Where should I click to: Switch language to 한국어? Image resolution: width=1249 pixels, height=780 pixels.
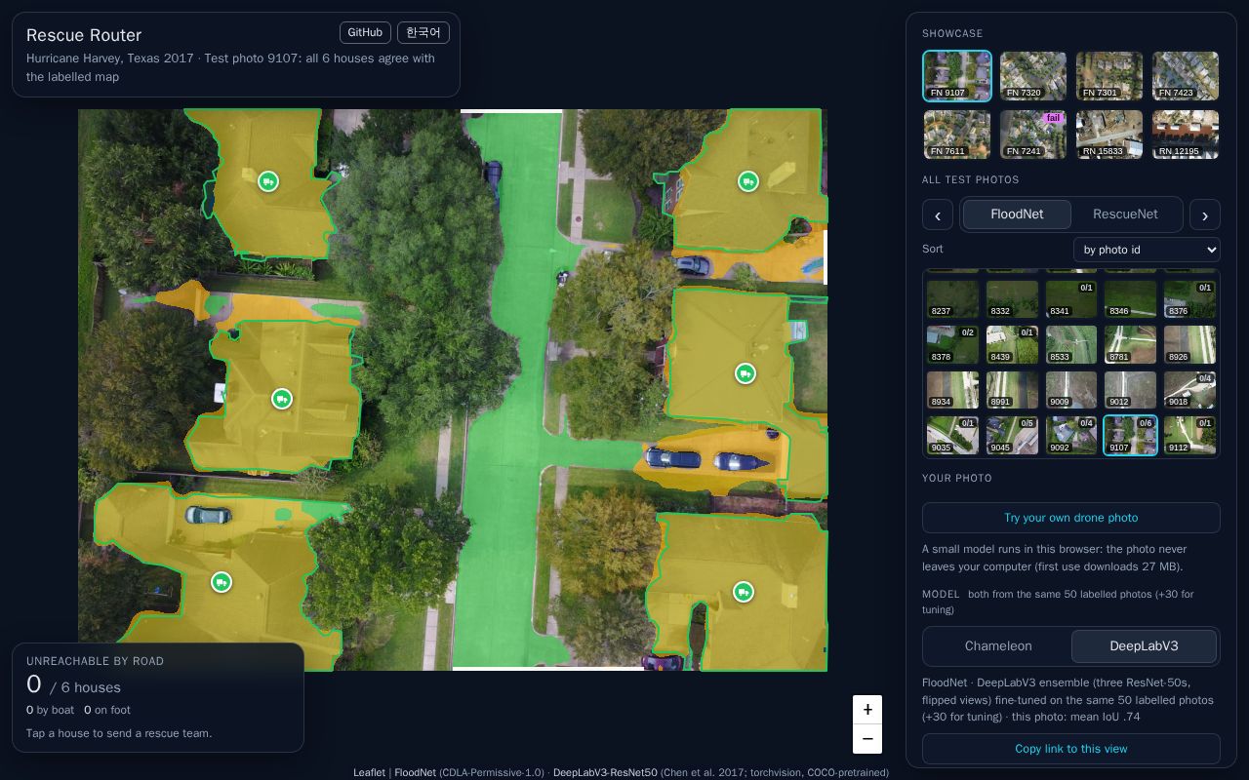coord(423,33)
